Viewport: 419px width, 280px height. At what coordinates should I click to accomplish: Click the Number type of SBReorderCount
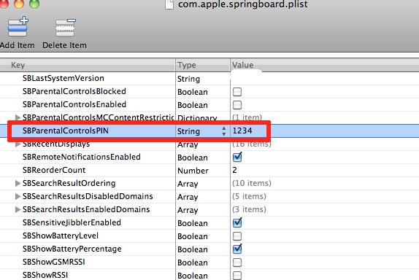[x=193, y=171]
